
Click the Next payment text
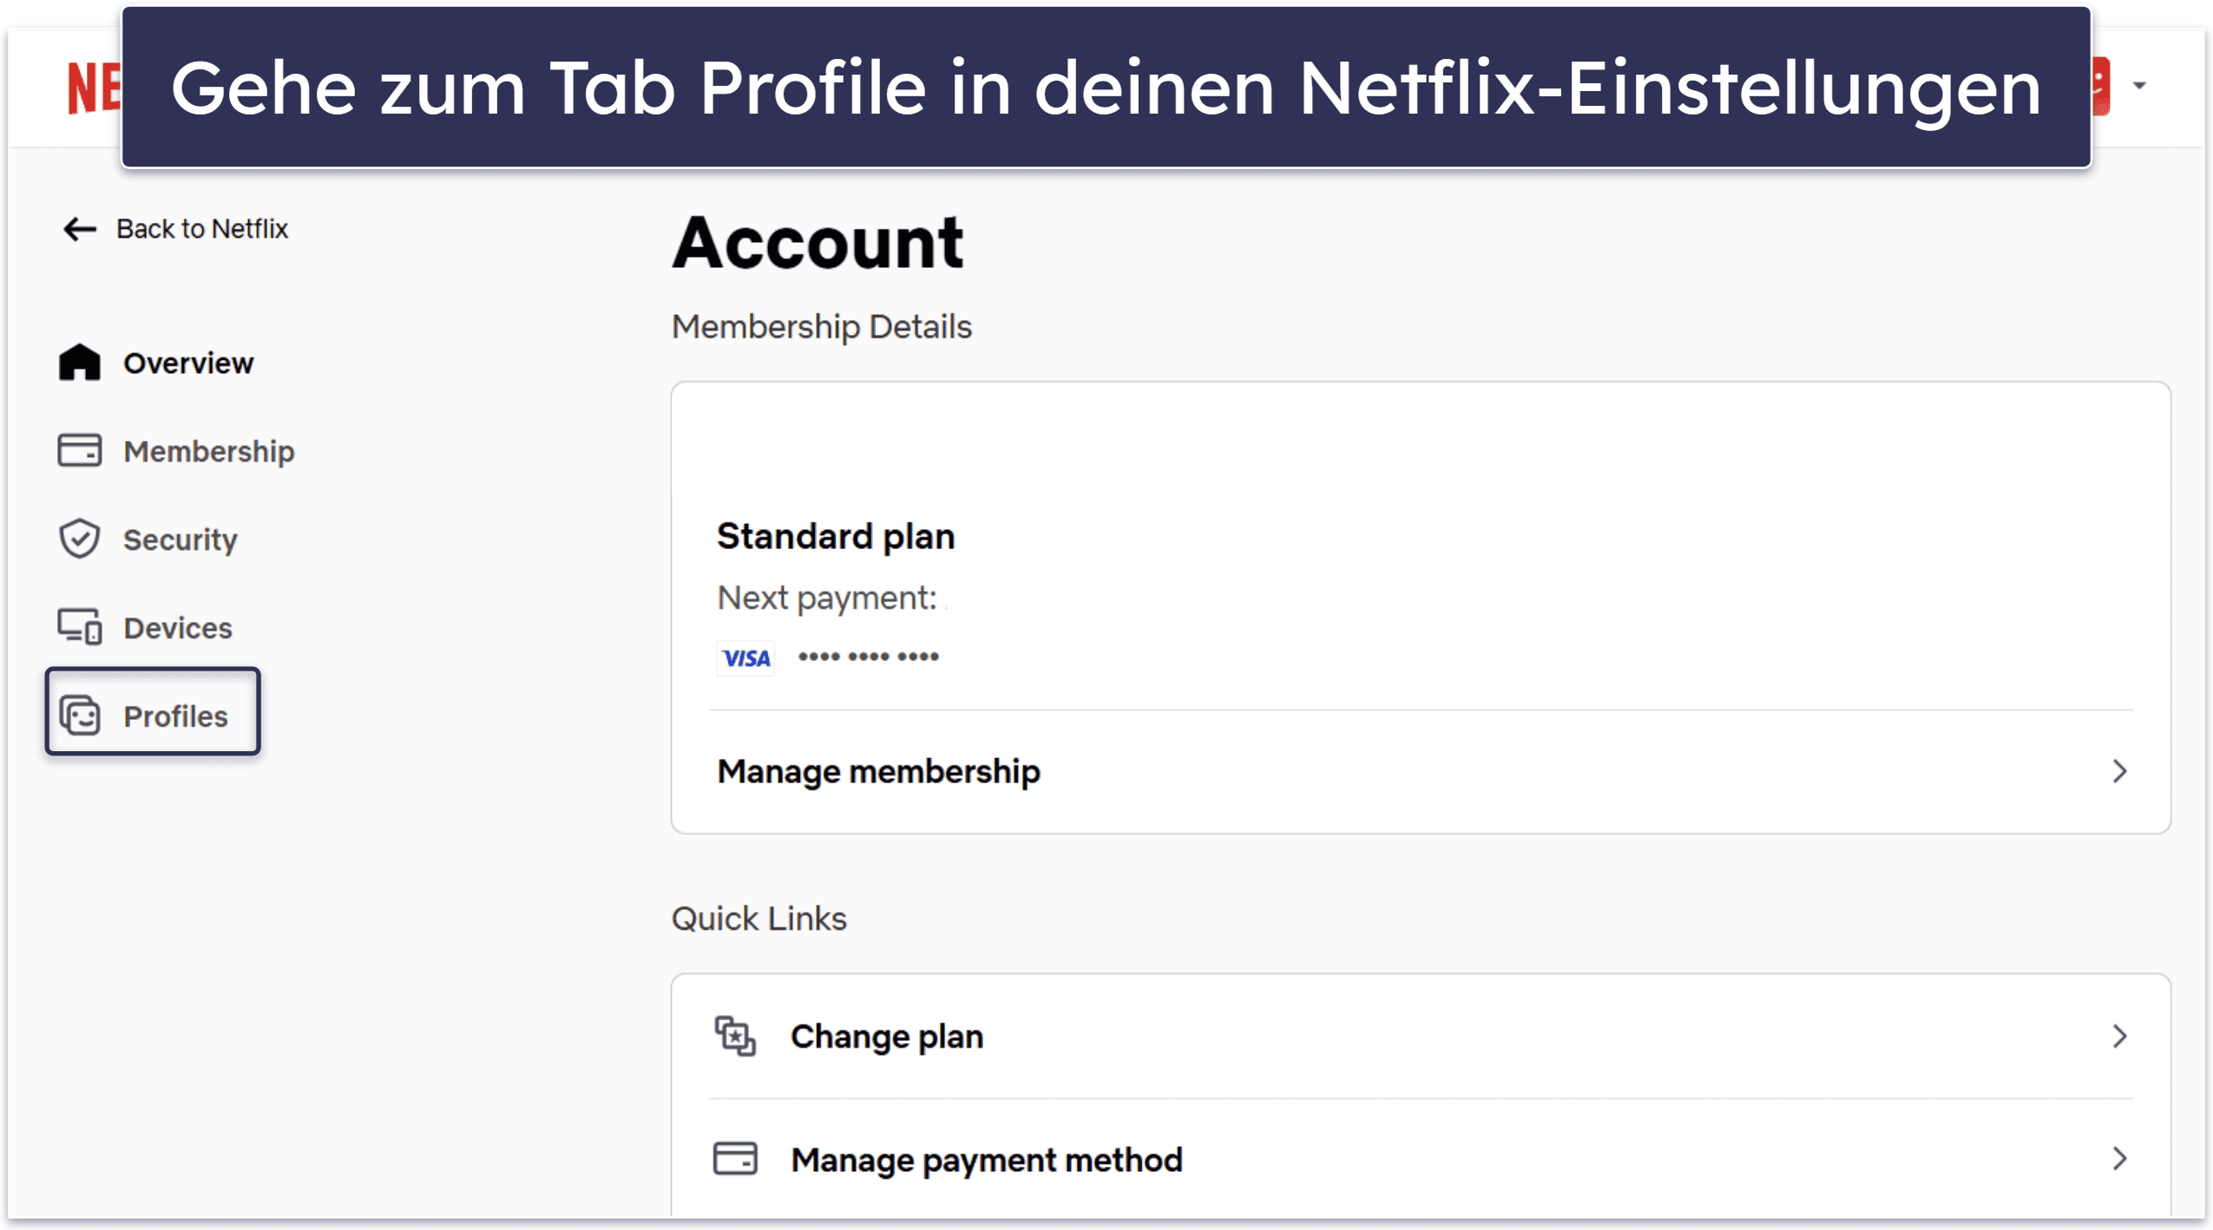point(827,598)
